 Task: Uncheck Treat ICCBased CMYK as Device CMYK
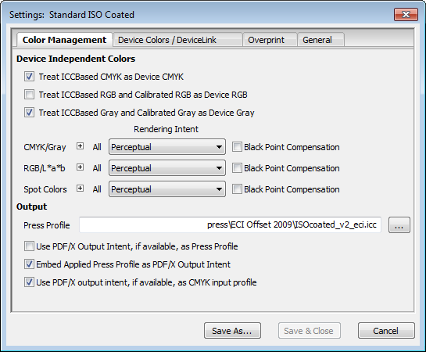tap(29, 77)
